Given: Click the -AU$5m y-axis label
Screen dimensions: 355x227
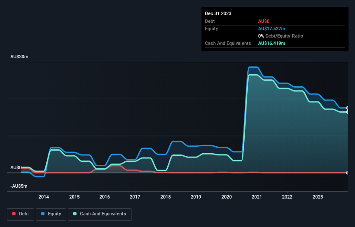Looking at the screenshot, I should click(19, 186).
